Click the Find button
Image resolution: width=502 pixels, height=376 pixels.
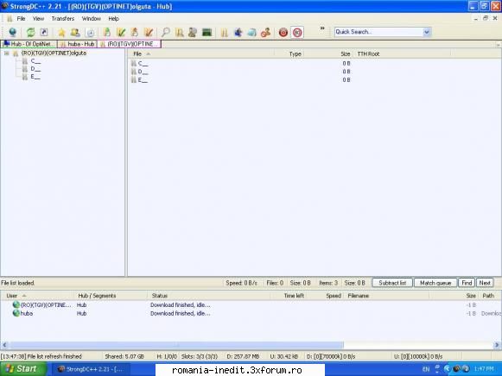467,283
